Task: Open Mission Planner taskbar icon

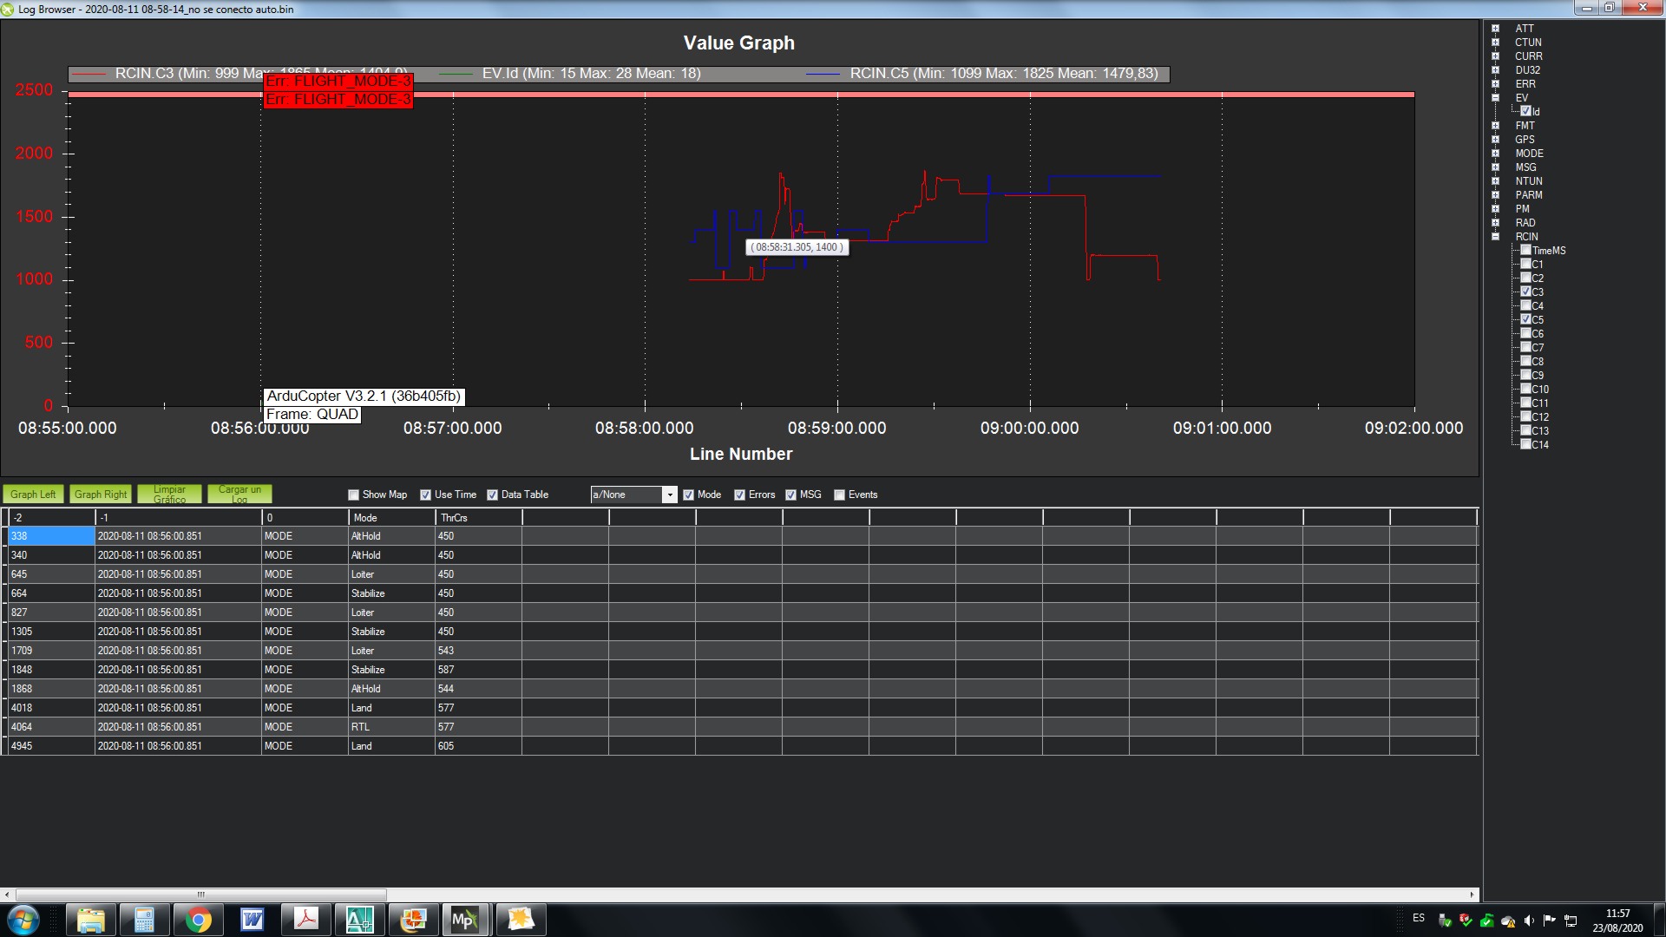Action: (463, 920)
